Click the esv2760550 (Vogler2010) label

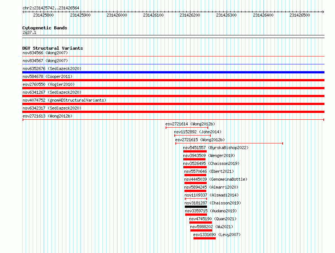click(x=49, y=84)
